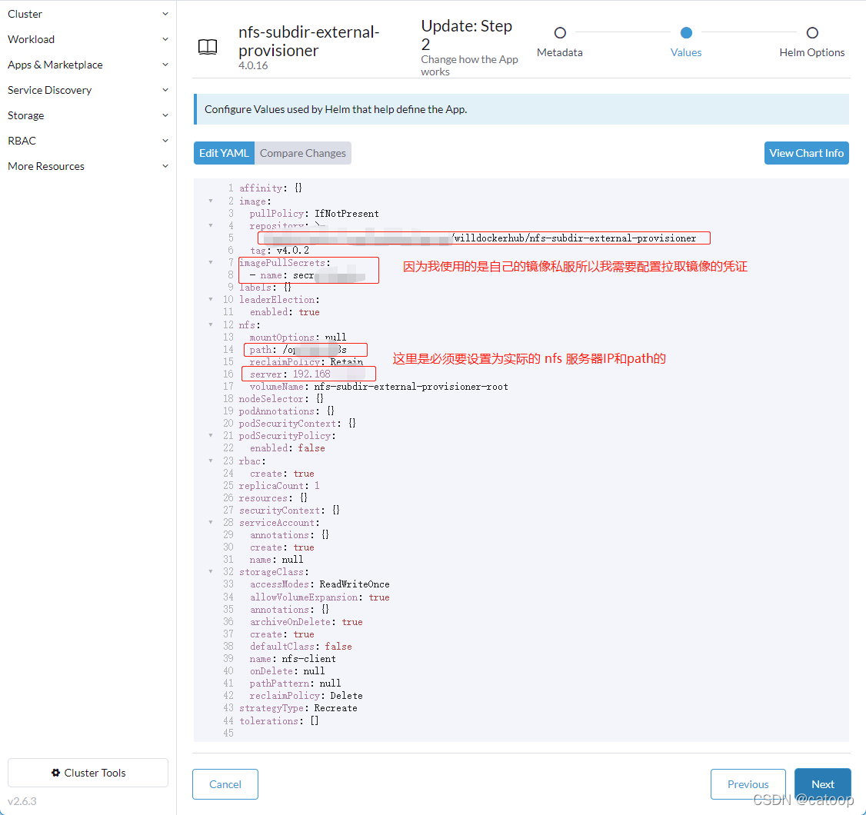Viewport: 866px width, 815px height.
Task: Place cursor in nfs path line
Action: point(298,350)
